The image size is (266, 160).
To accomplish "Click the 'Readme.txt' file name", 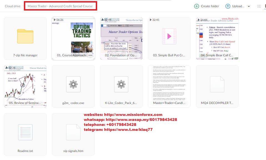I will click(25, 151).
